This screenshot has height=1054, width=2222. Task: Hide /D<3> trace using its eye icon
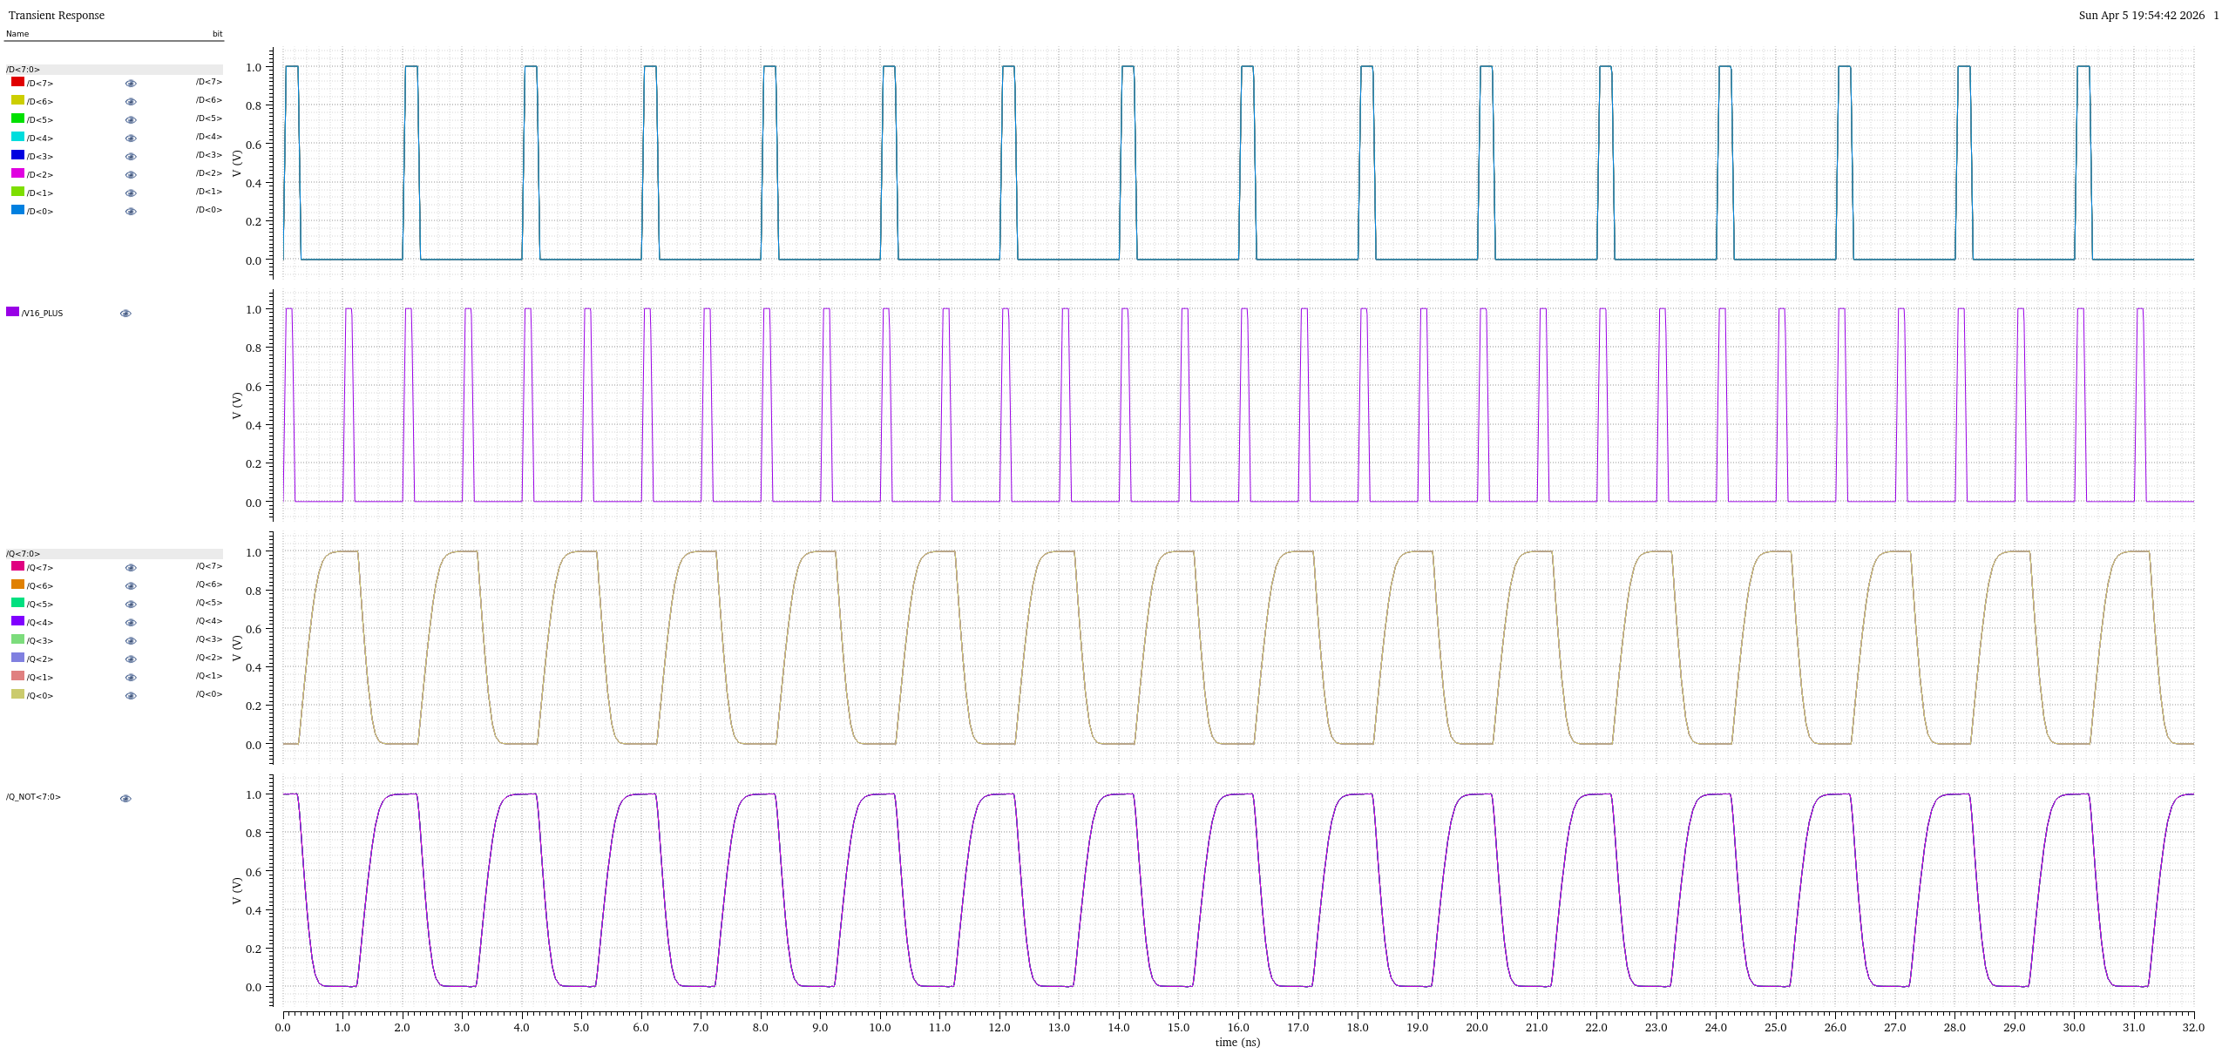[x=131, y=157]
